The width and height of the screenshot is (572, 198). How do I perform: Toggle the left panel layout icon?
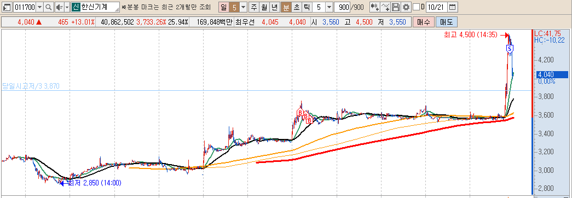click(x=7, y=7)
